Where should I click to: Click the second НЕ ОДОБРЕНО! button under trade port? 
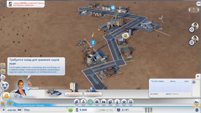[x=93, y=94]
